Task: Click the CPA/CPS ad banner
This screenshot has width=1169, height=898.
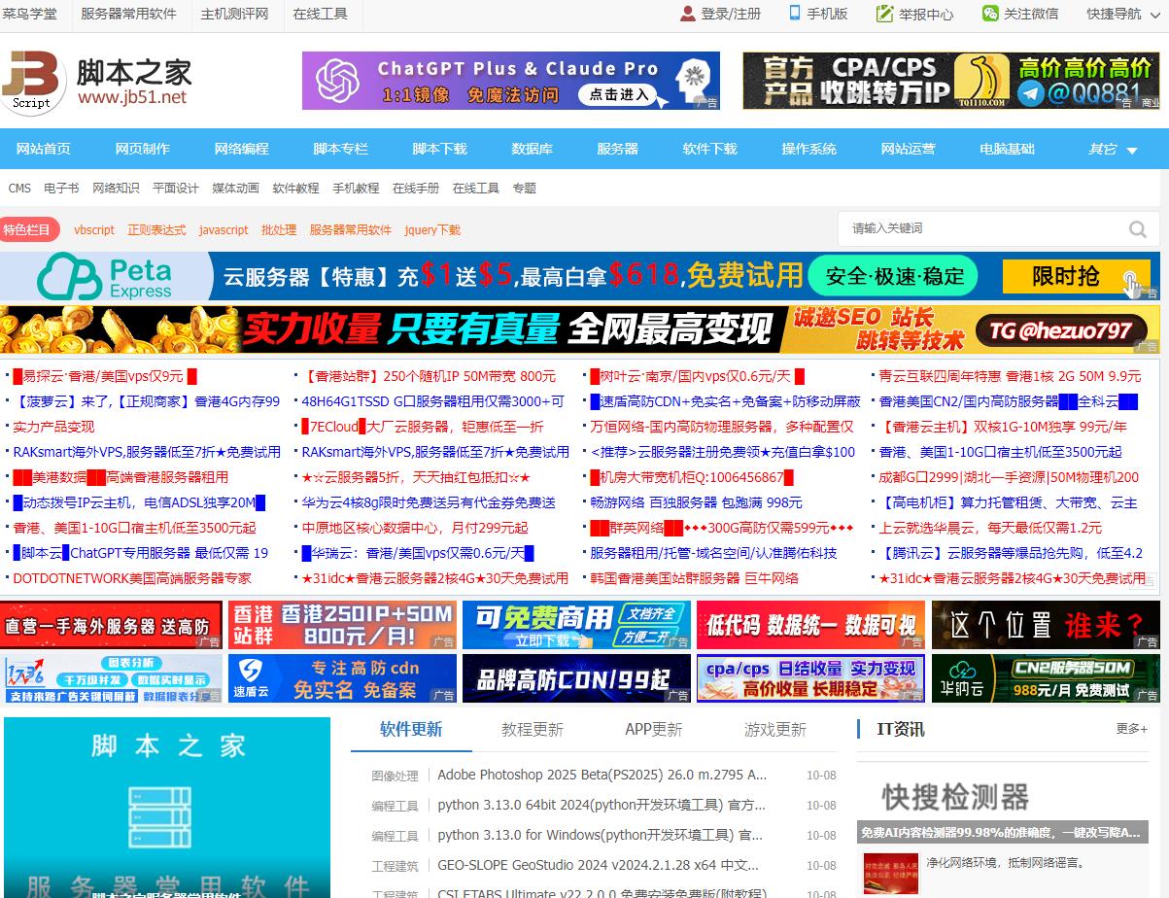Action: [951, 81]
